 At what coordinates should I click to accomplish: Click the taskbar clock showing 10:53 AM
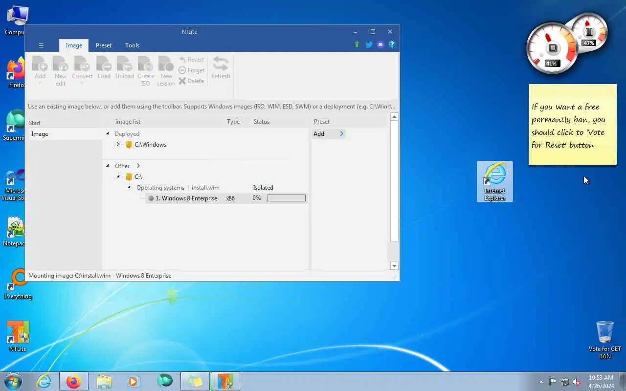[x=601, y=382]
